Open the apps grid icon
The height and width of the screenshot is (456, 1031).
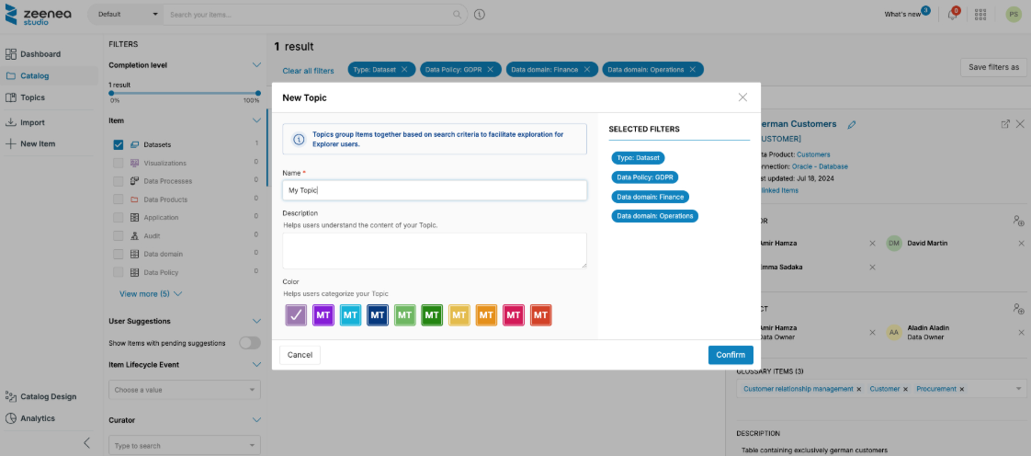click(x=981, y=15)
